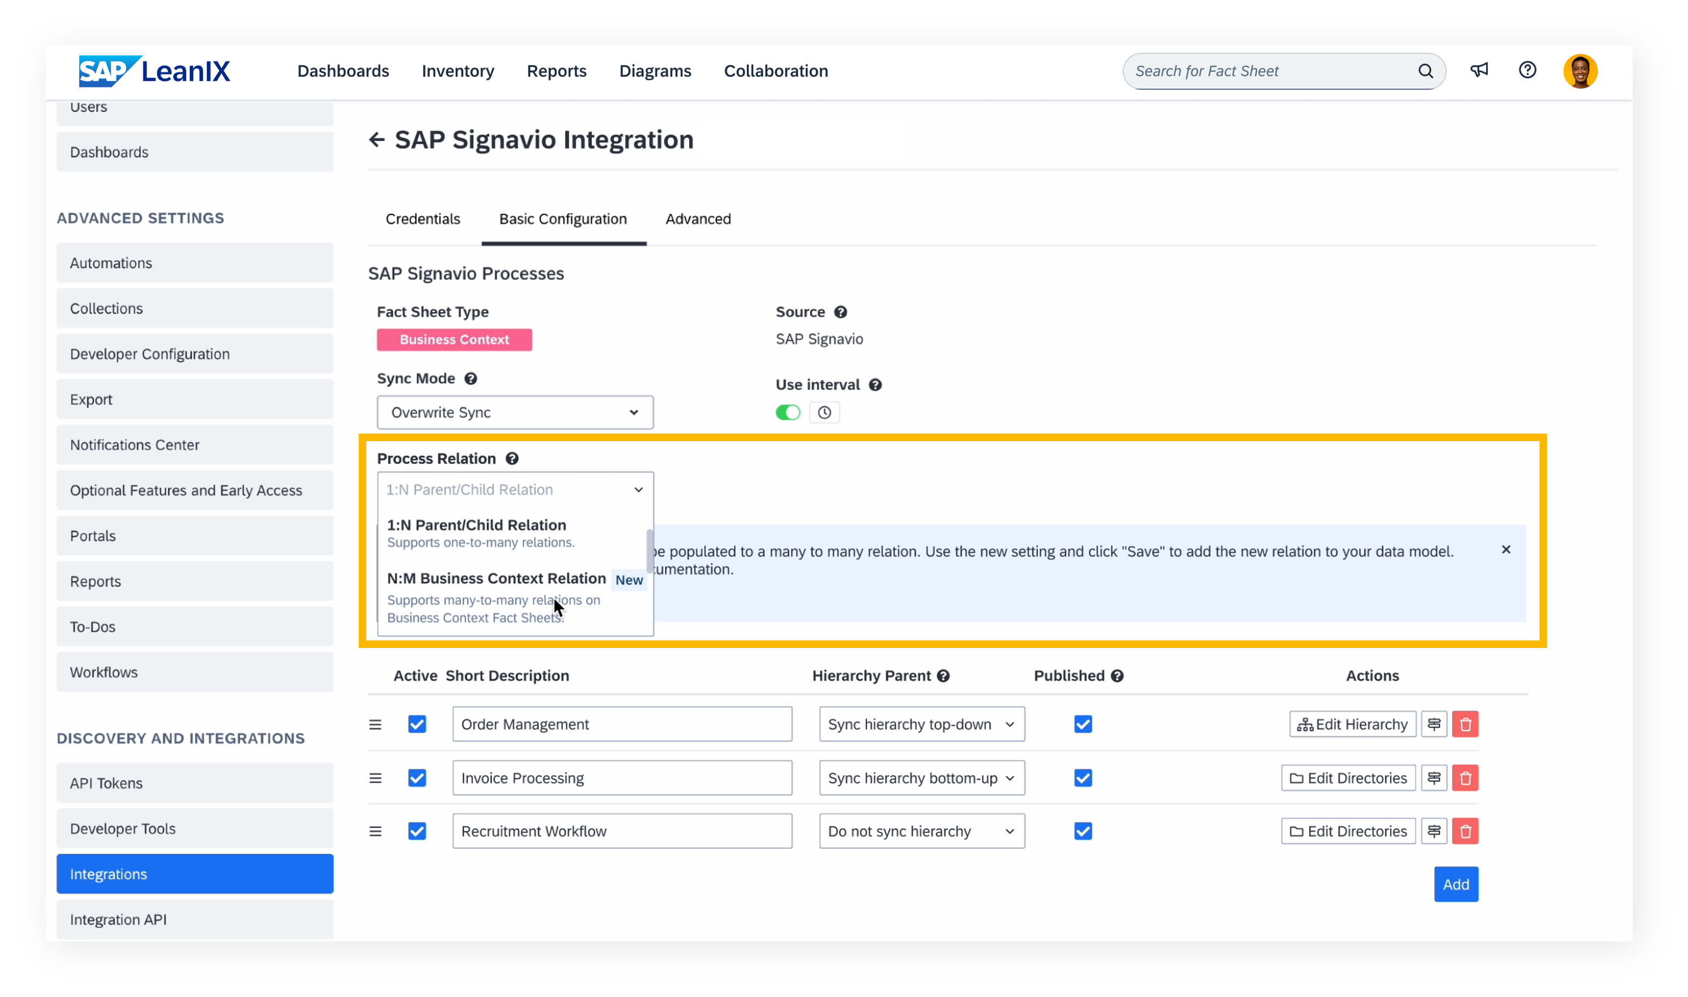Image resolution: width=1688 pixels, height=997 pixels.
Task: Show help for Source
Action: point(841,312)
